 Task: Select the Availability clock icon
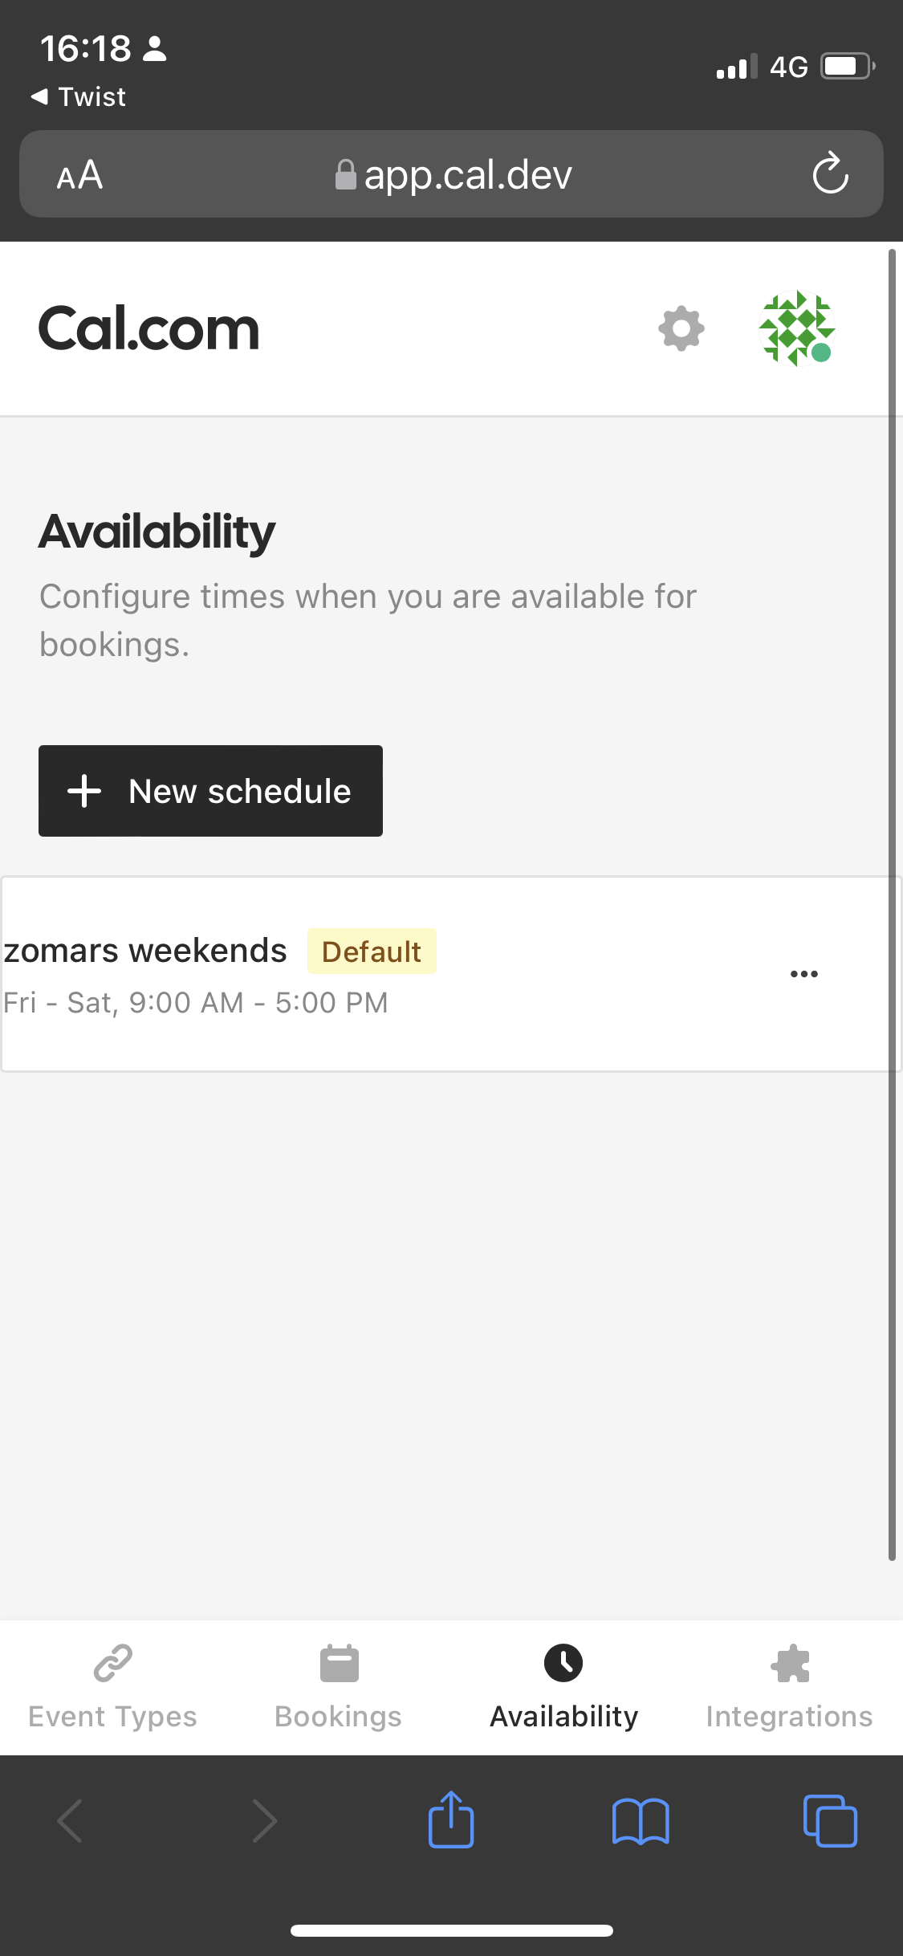pyautogui.click(x=564, y=1661)
